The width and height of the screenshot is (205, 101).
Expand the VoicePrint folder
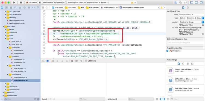[x=5, y=87]
